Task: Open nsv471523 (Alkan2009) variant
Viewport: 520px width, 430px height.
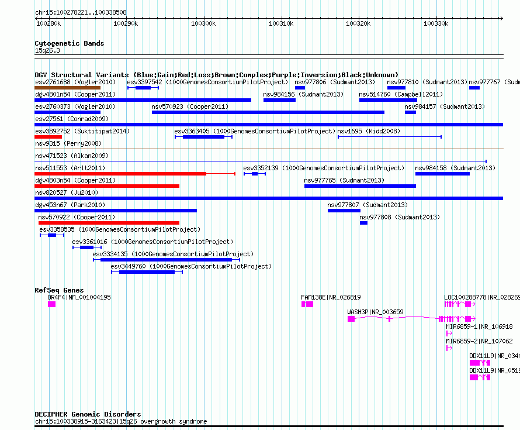Action: coord(72,156)
